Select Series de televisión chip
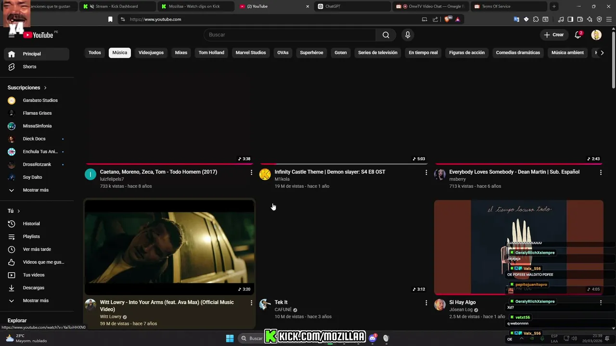 [378, 52]
